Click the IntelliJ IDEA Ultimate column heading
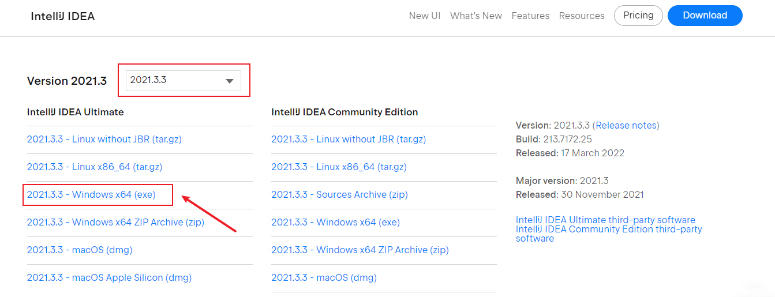Image resolution: width=775 pixels, height=297 pixels. pos(76,112)
